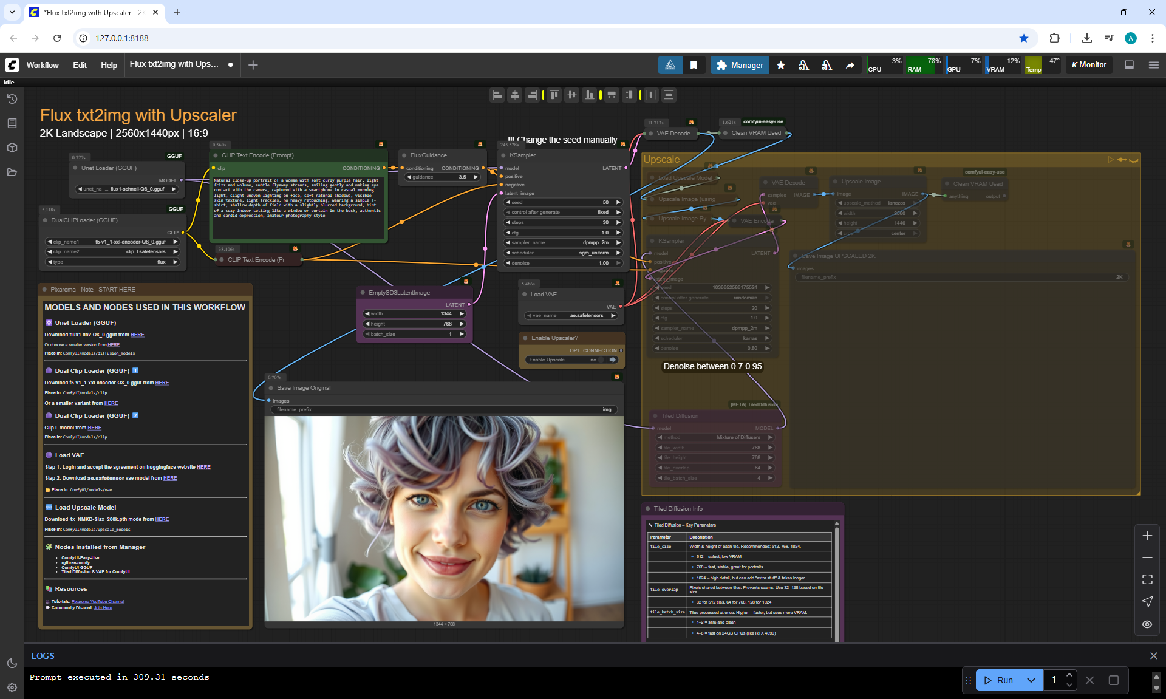
Task: Toggle link visibility eye icon
Action: click(1147, 624)
